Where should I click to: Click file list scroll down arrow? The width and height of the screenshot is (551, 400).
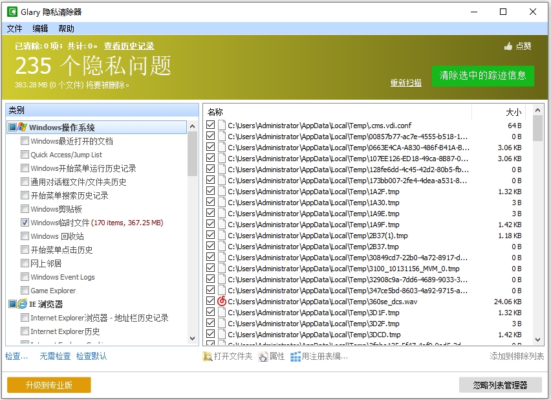tap(537, 340)
